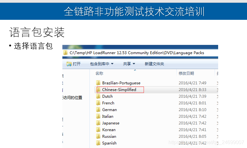This screenshot has height=148, width=247.
Task: Click Chinese-Simplified folder icon
Action: point(99,89)
